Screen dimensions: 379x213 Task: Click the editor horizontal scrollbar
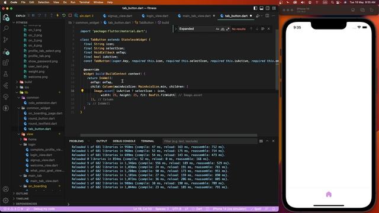[169, 135]
